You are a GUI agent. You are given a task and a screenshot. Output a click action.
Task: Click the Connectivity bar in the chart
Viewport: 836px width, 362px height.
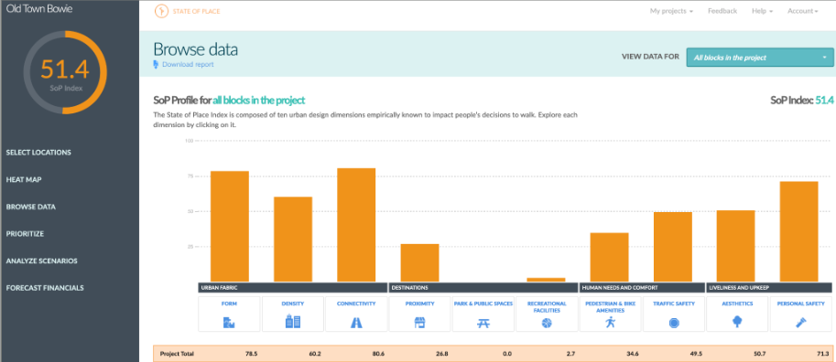coord(356,225)
